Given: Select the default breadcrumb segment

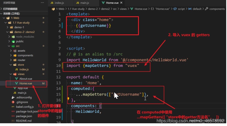Looking at the screenshot, I should 197,9.
